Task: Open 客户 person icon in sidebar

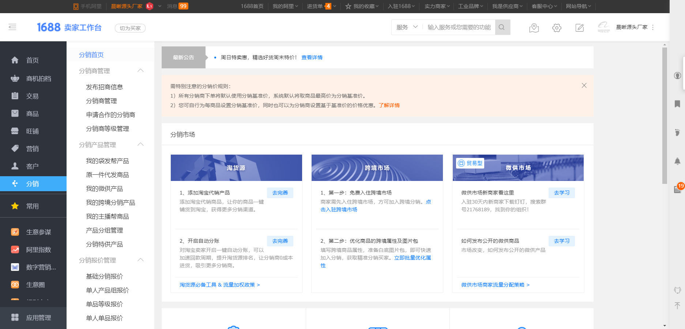Action: (x=15, y=166)
